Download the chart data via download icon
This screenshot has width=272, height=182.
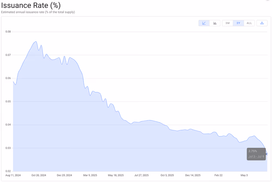point(262,23)
